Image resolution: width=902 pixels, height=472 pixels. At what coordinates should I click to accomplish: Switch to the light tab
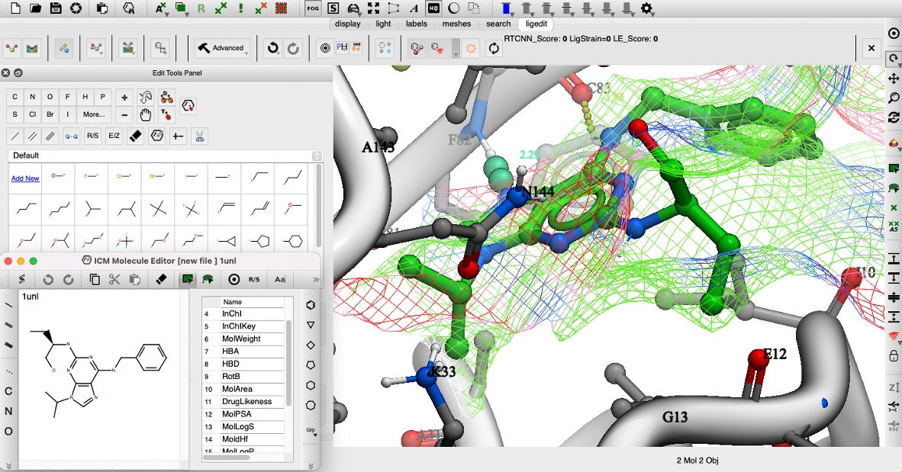pyautogui.click(x=383, y=24)
